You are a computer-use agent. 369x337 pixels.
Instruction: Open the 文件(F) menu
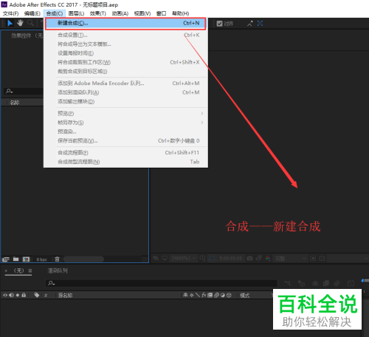[10, 13]
